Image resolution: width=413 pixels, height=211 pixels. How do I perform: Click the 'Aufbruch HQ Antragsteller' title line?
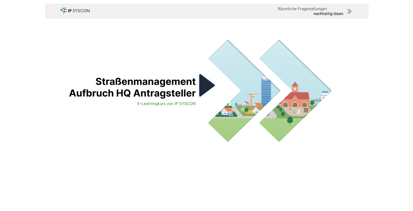pos(132,93)
